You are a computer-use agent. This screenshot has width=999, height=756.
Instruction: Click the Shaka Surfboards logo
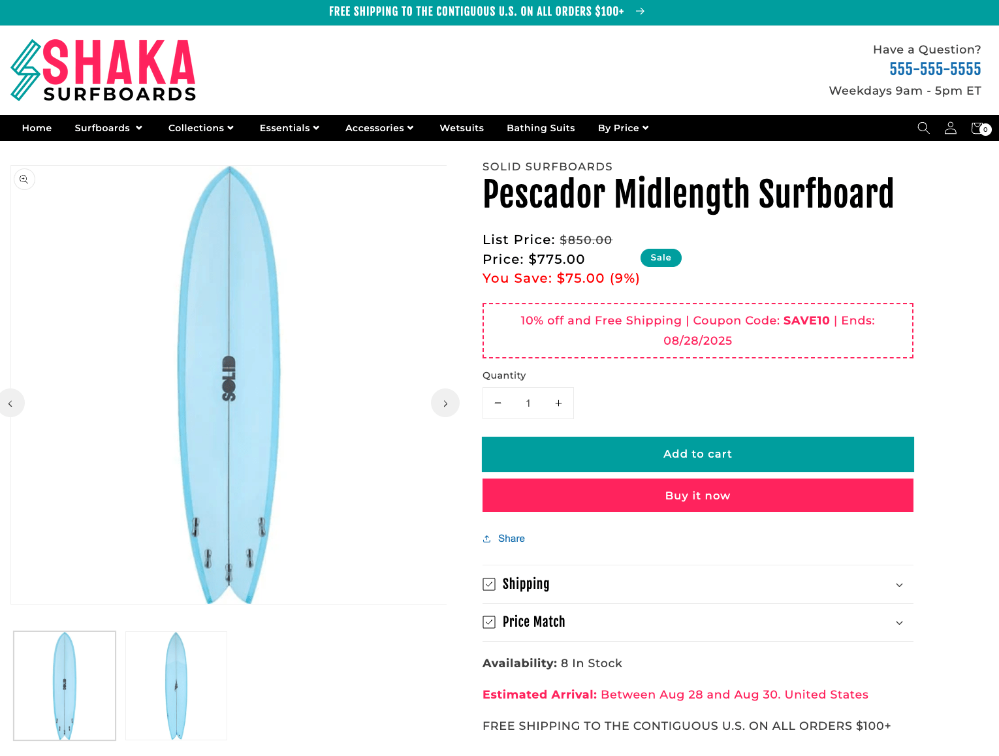[x=103, y=71]
